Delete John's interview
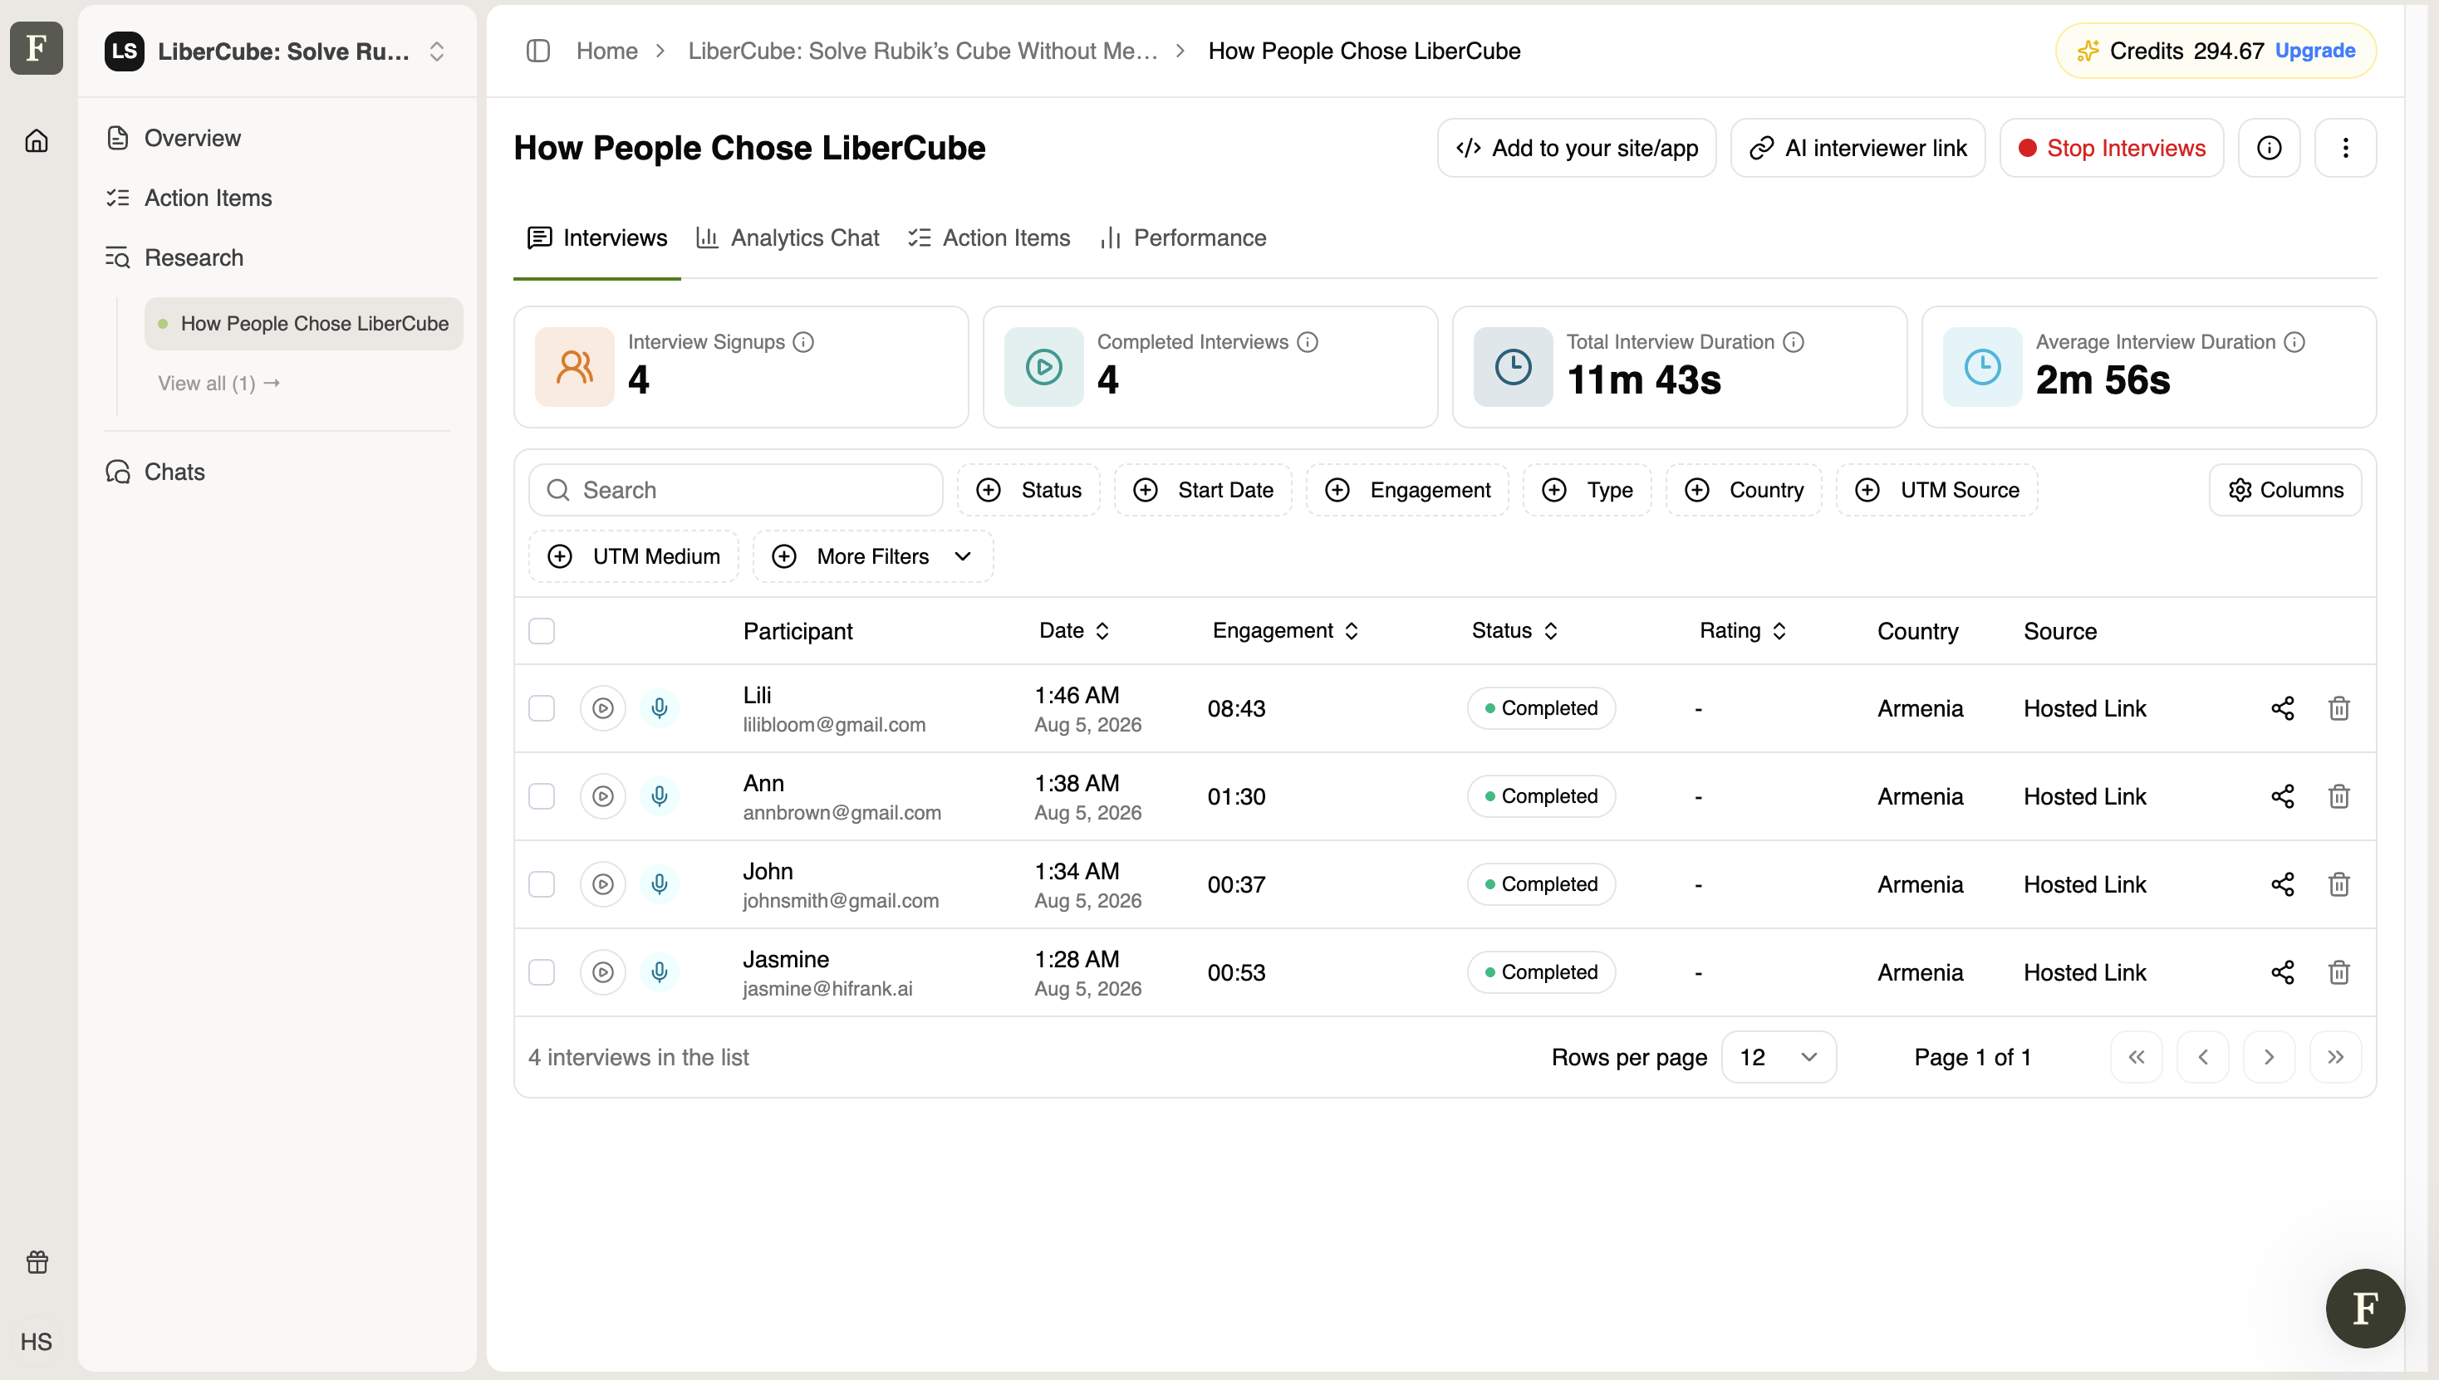This screenshot has height=1380, width=2439. 2338,884
